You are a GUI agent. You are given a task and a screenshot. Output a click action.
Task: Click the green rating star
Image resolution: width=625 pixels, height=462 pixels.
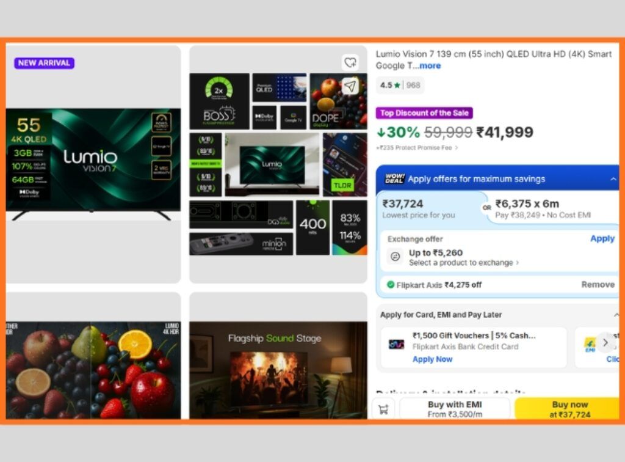pyautogui.click(x=397, y=85)
